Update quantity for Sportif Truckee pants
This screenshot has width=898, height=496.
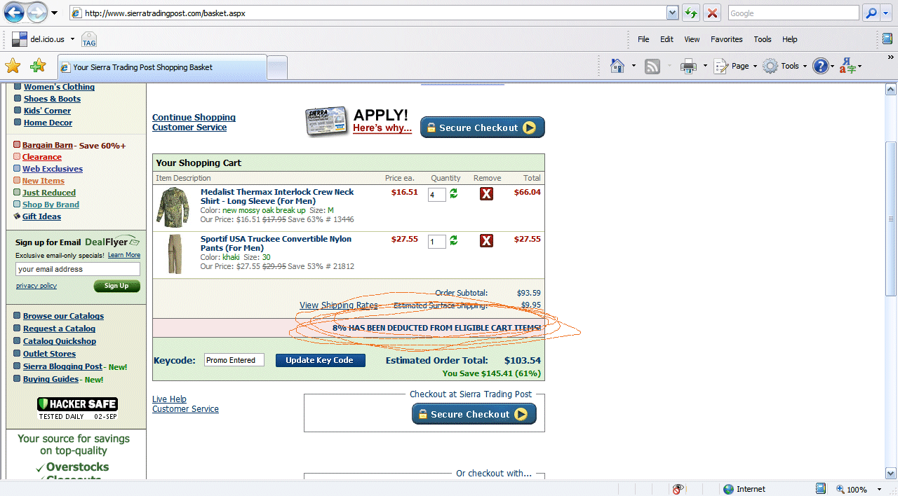tap(454, 240)
